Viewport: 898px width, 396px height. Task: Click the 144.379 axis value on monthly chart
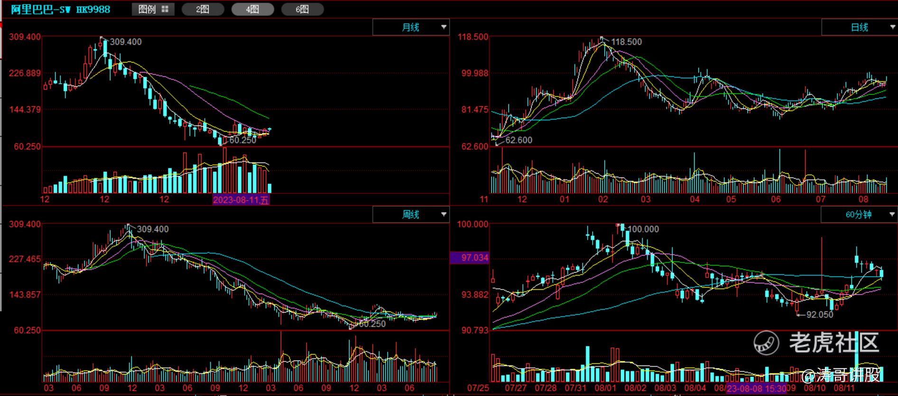click(x=25, y=109)
